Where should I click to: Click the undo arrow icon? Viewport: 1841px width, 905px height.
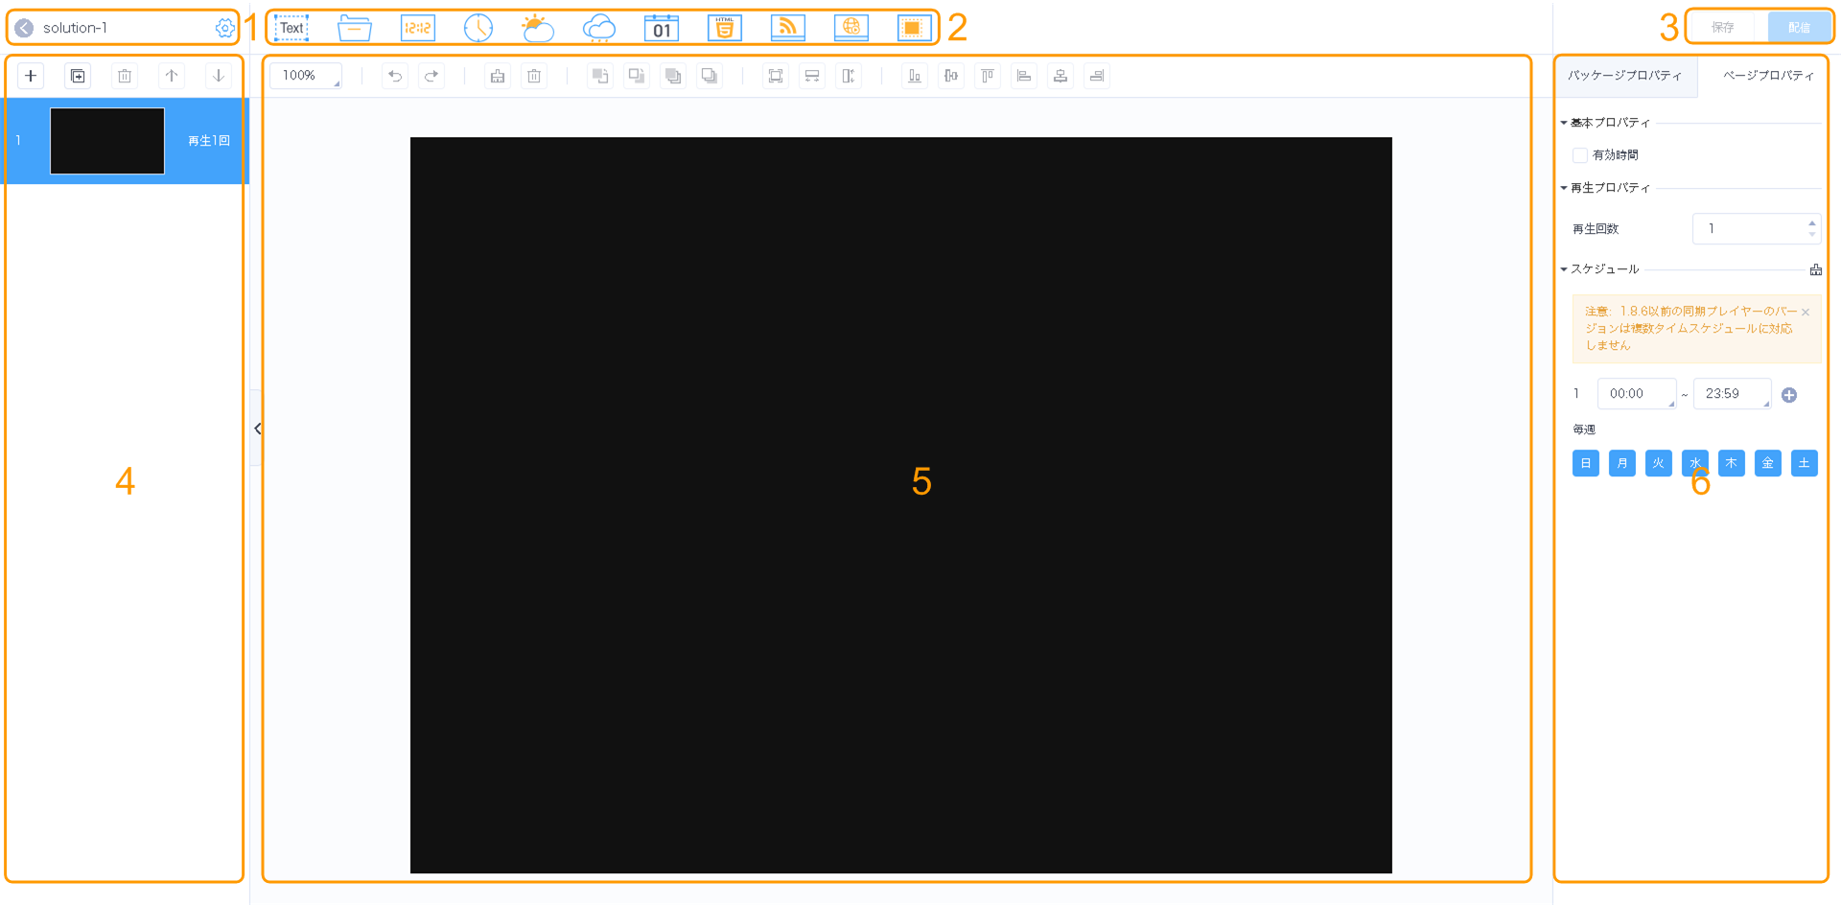click(x=395, y=76)
